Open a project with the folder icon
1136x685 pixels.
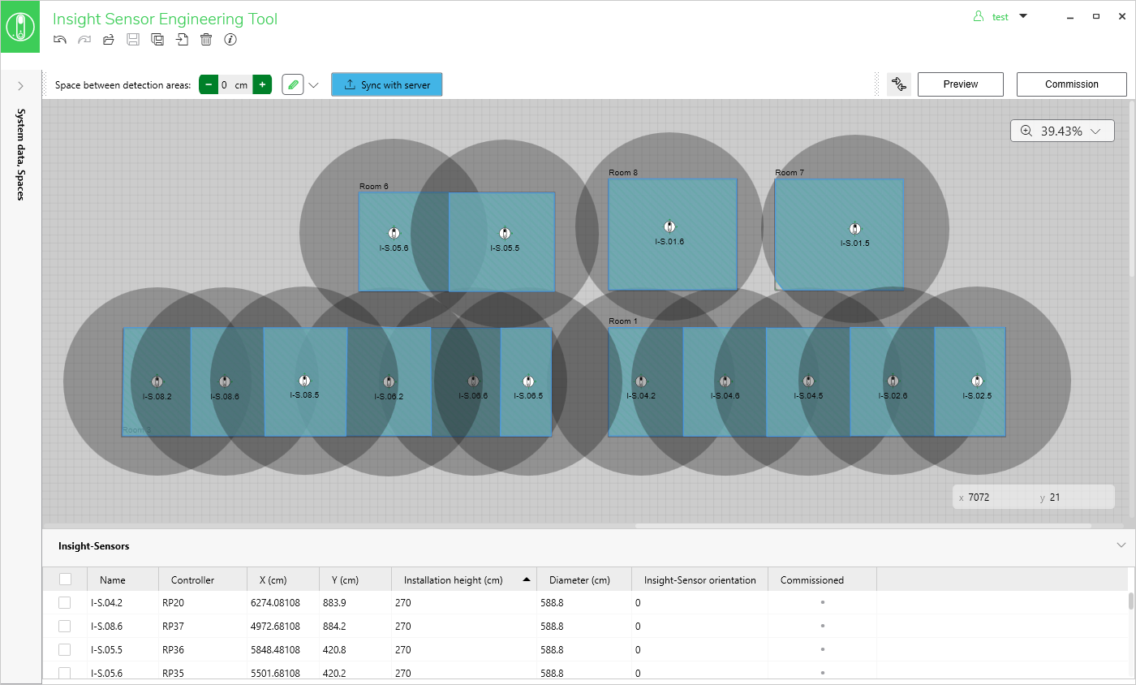(109, 40)
